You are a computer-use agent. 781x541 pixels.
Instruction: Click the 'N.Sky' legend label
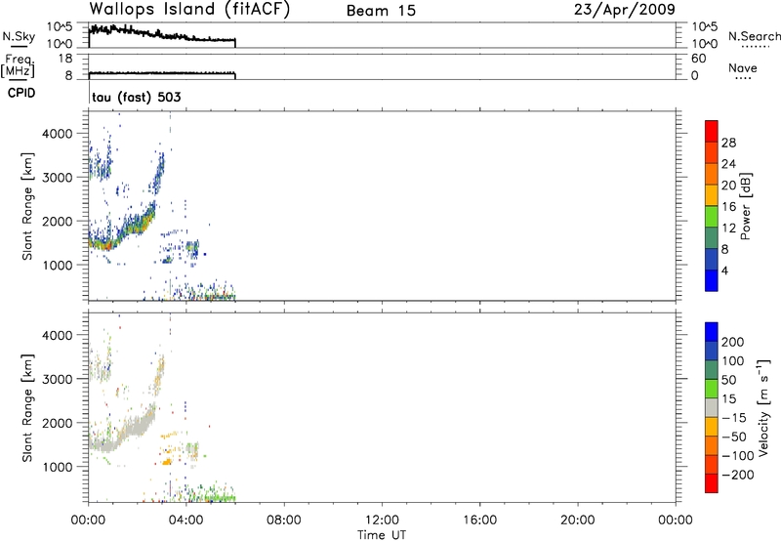coord(19,36)
